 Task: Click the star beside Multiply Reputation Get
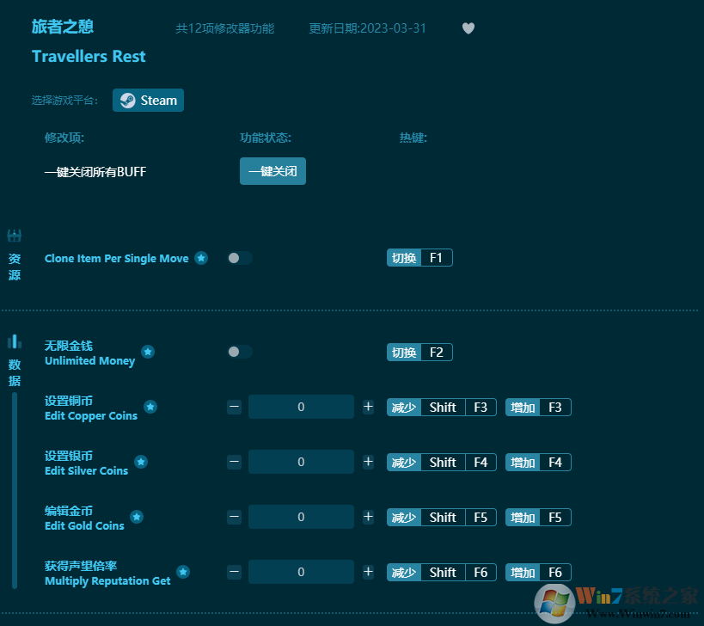pos(182,571)
